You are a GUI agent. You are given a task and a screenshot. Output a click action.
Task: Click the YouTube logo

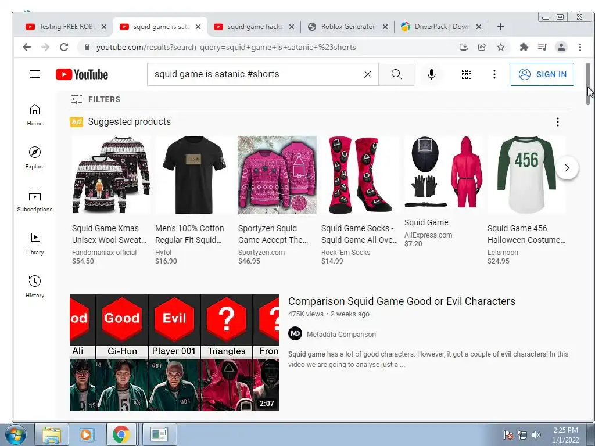(x=82, y=74)
